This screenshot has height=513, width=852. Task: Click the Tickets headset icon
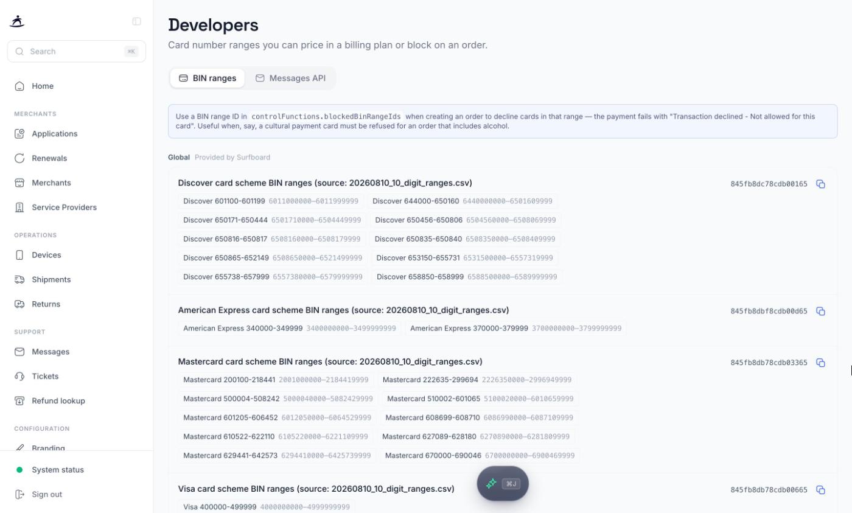[x=19, y=376]
